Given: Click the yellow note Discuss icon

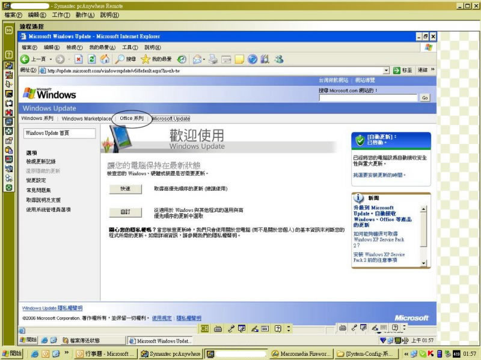Looking at the screenshot, I should (x=239, y=59).
